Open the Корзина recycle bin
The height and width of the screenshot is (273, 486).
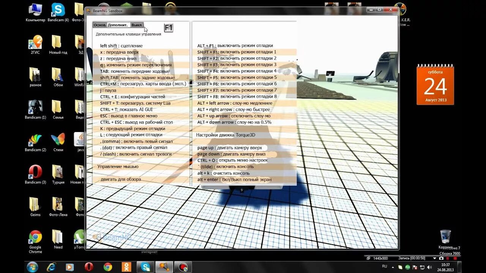coord(445,240)
